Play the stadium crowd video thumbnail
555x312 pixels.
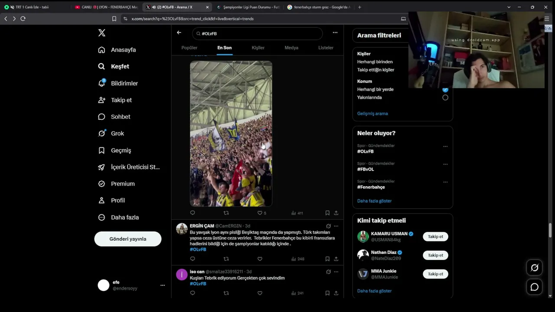click(231, 133)
